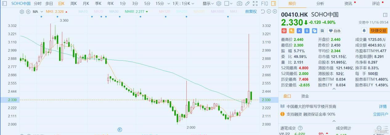390x135 pixels.
Task: Open the 详情 company details link
Action: [x=383, y=107]
